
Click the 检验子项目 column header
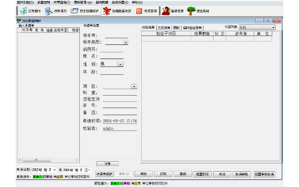coord(166,34)
